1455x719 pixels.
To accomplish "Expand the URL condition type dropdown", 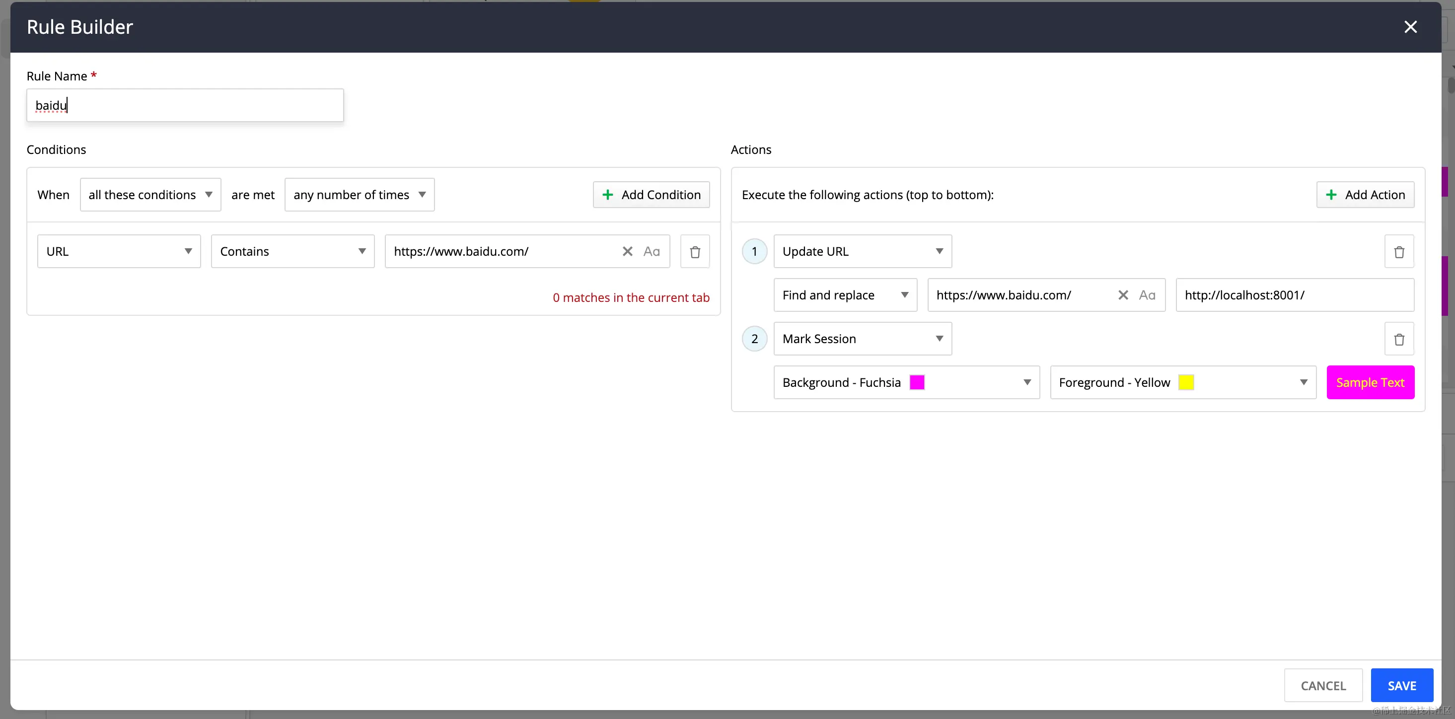I will 119,251.
